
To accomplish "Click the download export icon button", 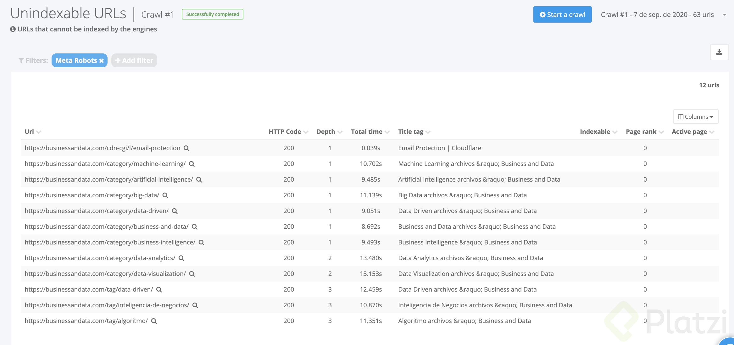I will [719, 52].
